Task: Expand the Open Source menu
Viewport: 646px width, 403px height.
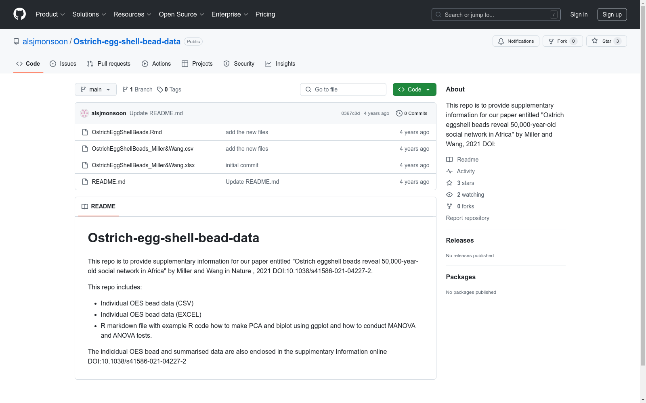Action: click(182, 15)
